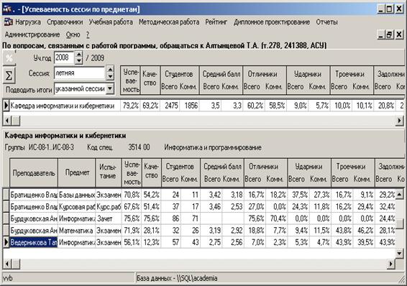Click the Предмет column header

tap(76, 172)
